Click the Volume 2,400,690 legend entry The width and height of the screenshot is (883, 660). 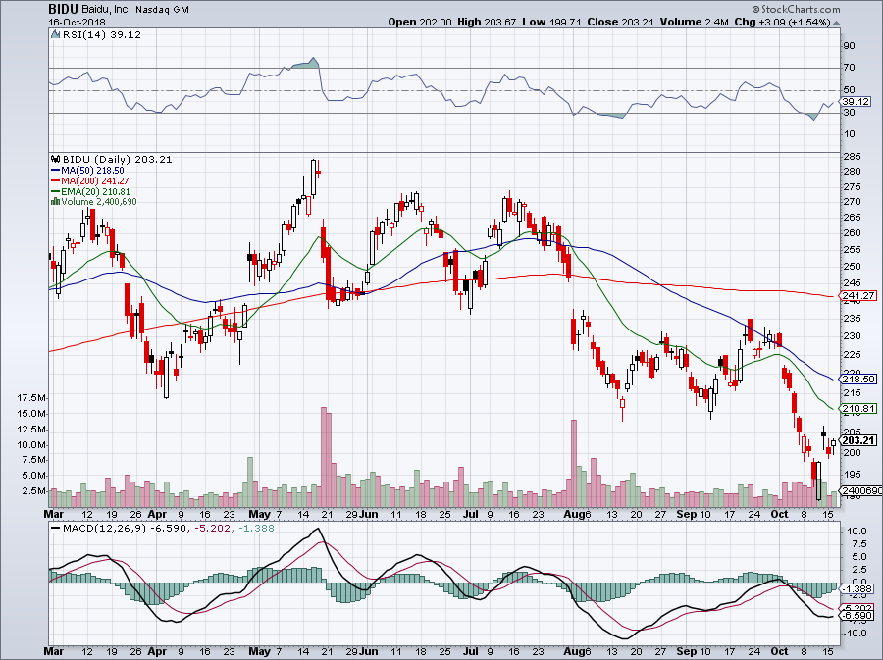(x=99, y=201)
